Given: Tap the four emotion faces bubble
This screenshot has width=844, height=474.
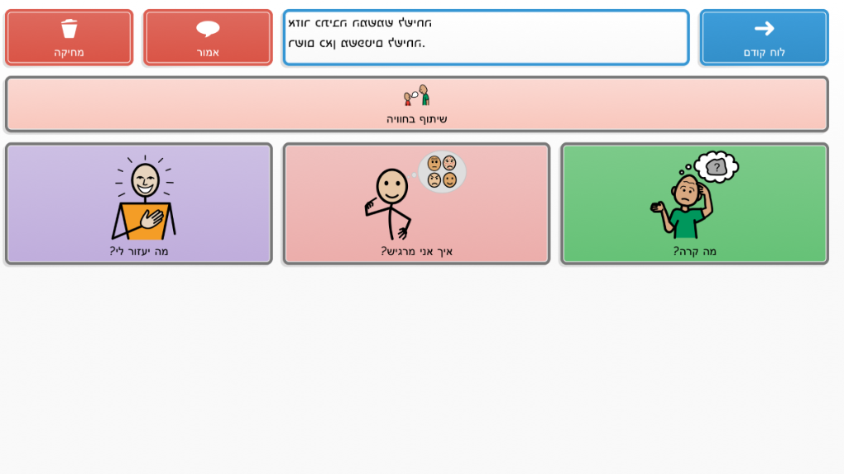Looking at the screenshot, I should (x=442, y=171).
